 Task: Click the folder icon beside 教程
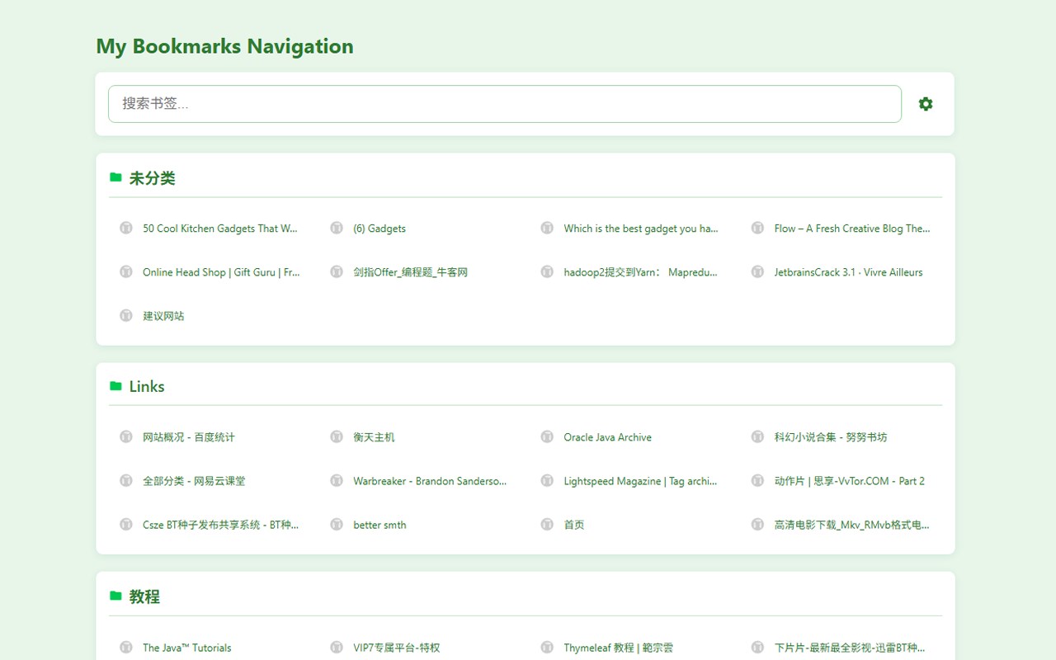tap(115, 596)
